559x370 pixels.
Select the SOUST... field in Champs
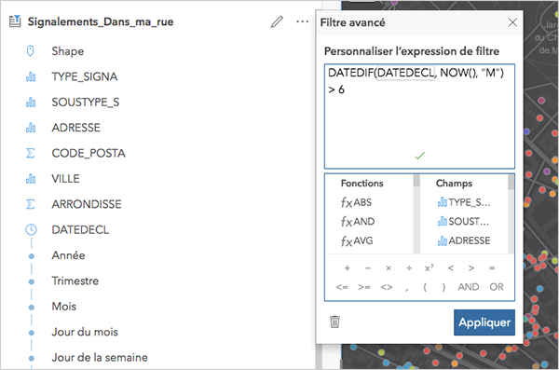tap(463, 222)
